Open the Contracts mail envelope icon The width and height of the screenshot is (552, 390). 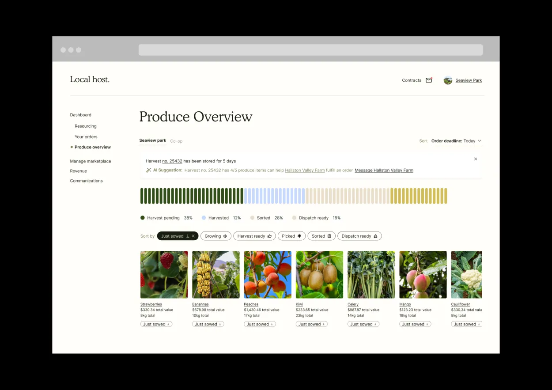tap(429, 80)
